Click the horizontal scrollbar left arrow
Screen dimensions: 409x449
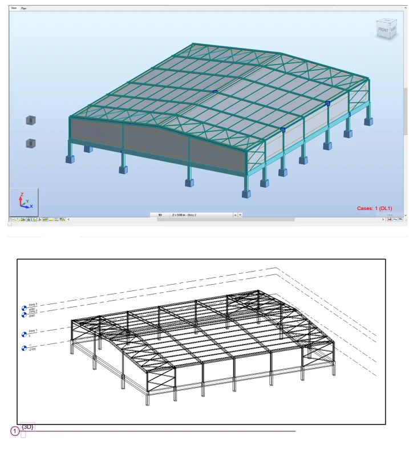click(x=68, y=219)
